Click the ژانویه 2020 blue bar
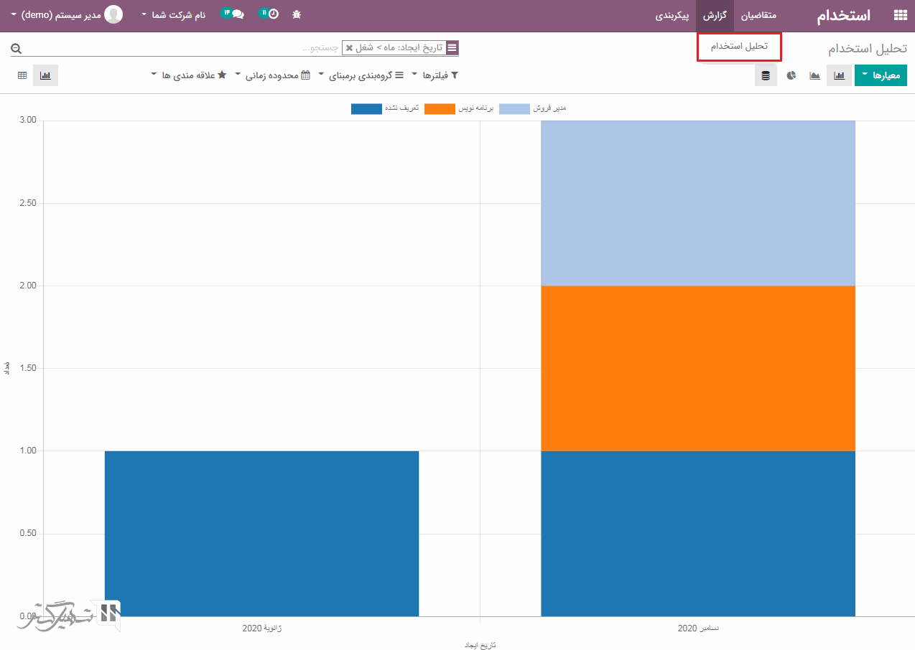Viewport: 915px width, 650px height. [261, 533]
